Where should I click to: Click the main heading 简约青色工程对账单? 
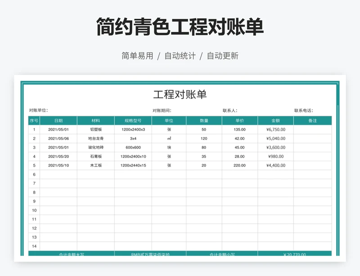(x=180, y=27)
